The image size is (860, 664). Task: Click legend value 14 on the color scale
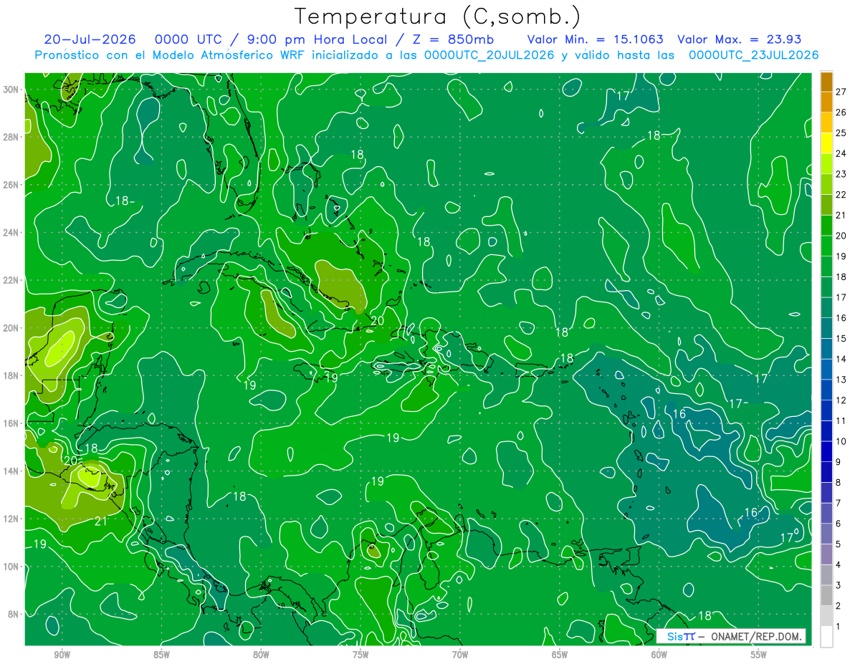[x=841, y=359]
